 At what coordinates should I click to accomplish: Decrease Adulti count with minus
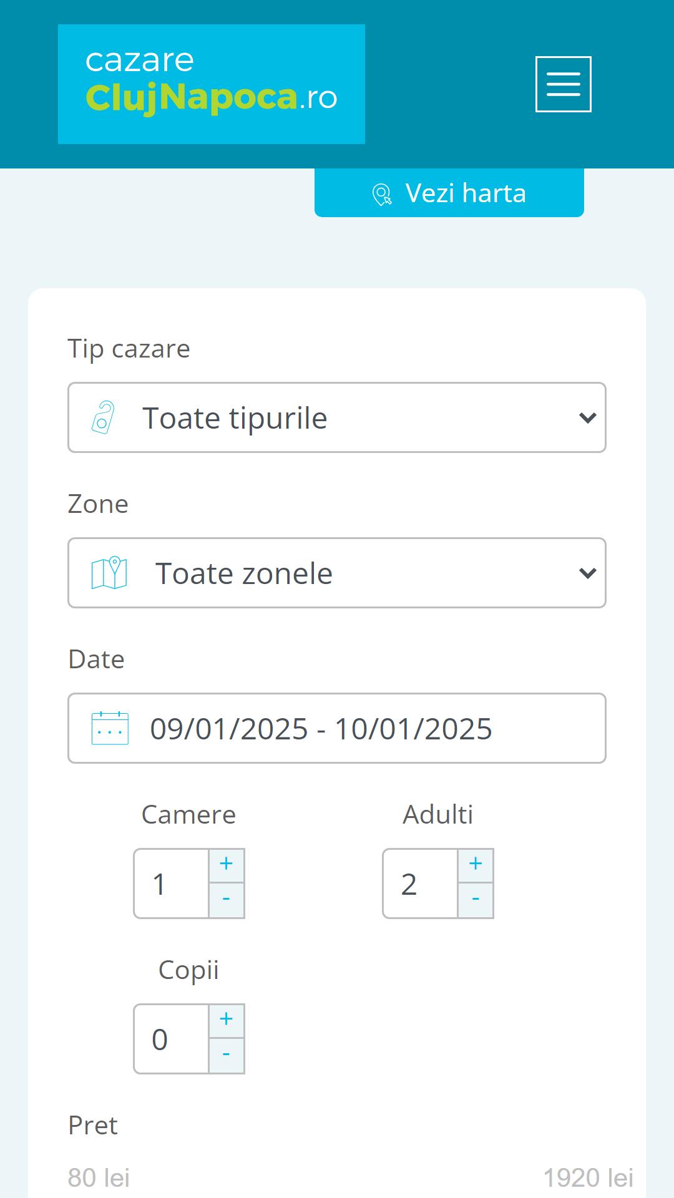coord(476,900)
